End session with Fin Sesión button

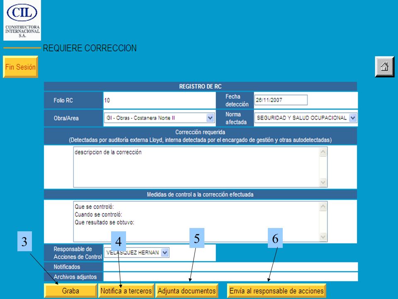(x=21, y=67)
